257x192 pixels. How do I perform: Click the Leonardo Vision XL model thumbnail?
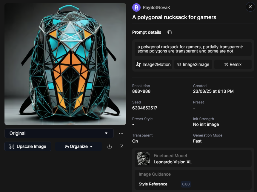pyautogui.click(x=143, y=159)
